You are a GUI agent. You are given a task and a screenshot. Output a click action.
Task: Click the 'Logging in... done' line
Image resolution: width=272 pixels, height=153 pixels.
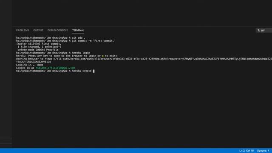30,65
